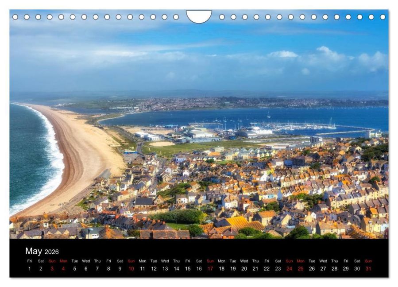Screen dimensions: 398x287
Task: Select date 14
Action: click(x=176, y=269)
